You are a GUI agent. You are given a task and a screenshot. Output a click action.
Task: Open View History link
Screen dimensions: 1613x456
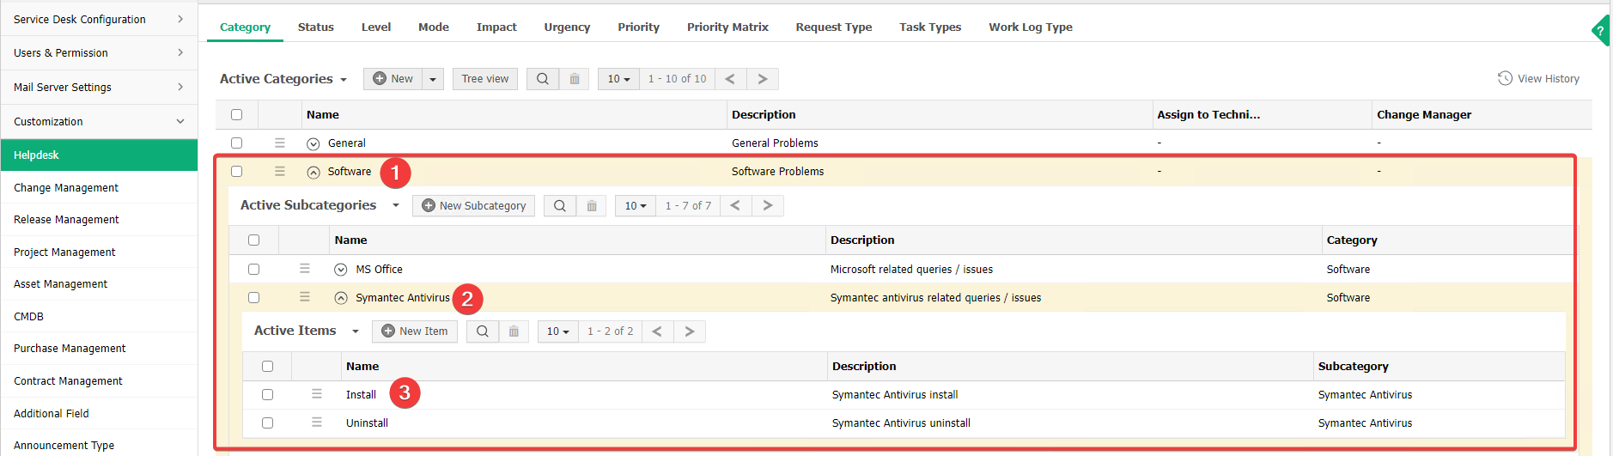[x=1538, y=79]
